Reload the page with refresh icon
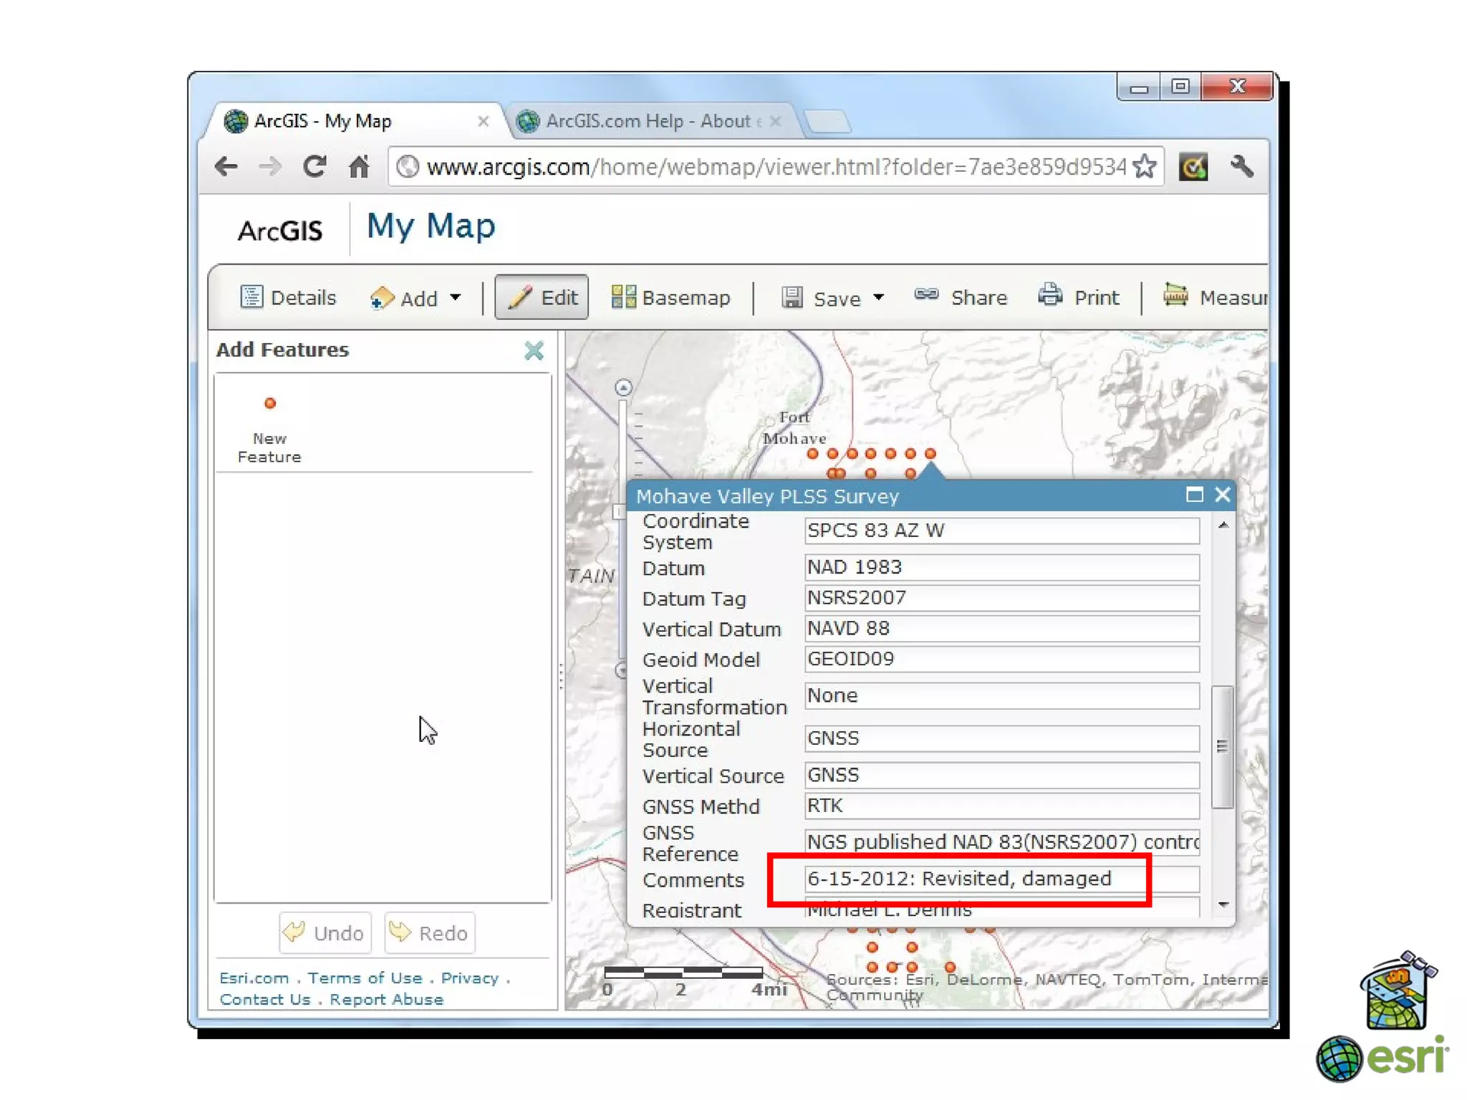 [314, 167]
